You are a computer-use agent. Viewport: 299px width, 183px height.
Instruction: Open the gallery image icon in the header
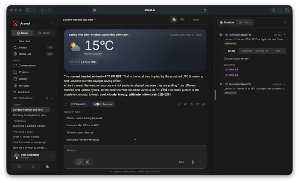(x=182, y=20)
